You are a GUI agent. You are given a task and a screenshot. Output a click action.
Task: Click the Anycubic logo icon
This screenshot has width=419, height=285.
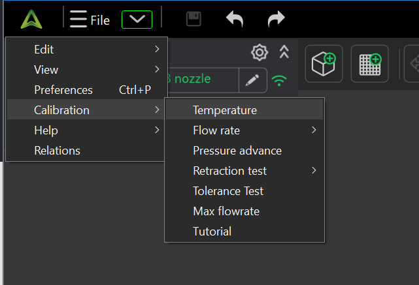[x=30, y=19]
